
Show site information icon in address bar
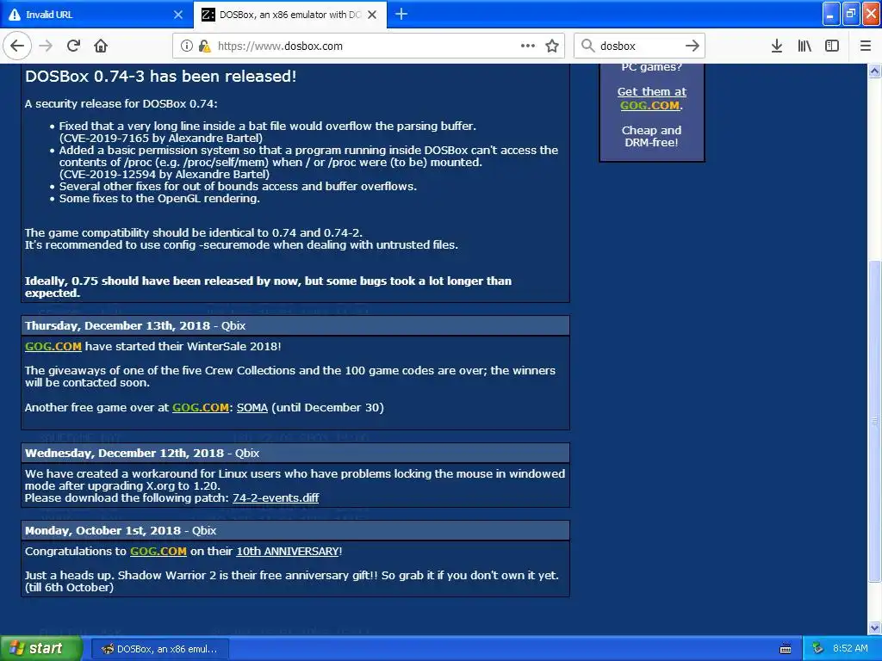tap(187, 46)
